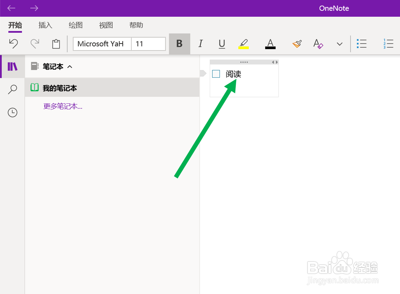Switch to the 绘图 tab
The image size is (400, 294).
click(76, 25)
